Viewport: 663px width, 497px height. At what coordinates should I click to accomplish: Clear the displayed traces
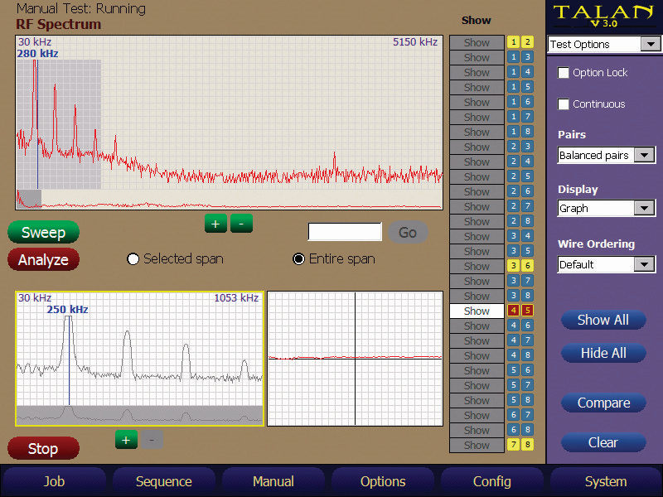point(603,442)
